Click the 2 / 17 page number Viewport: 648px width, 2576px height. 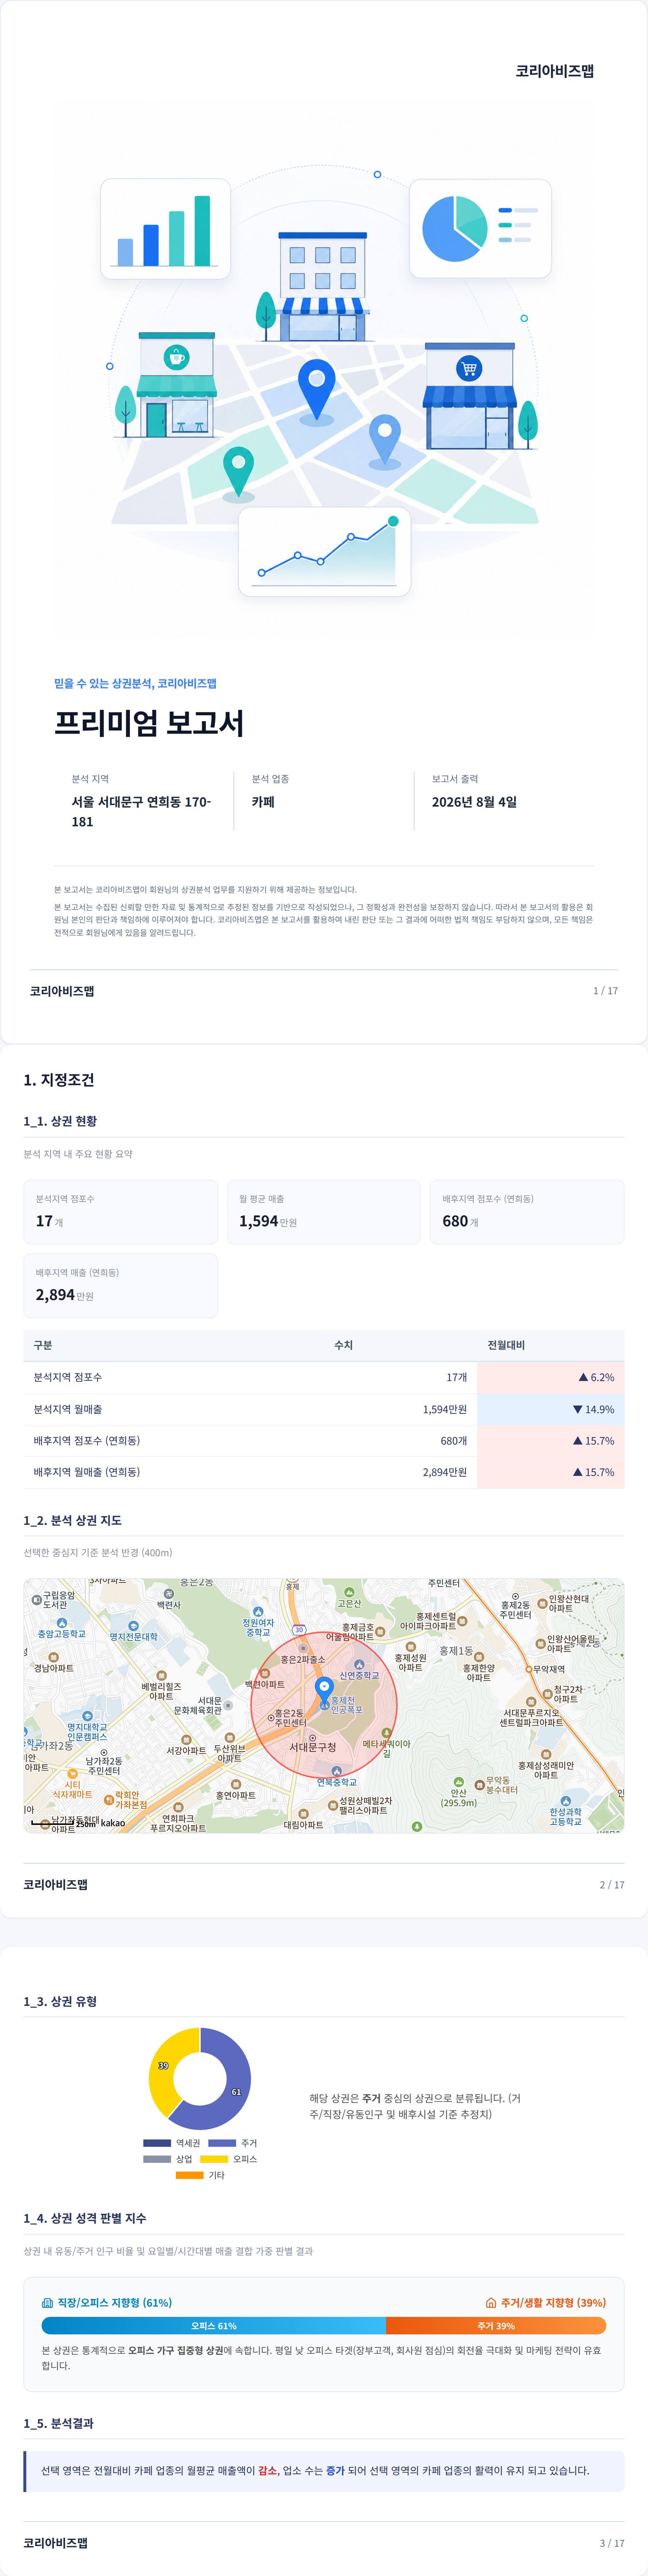[x=612, y=1885]
